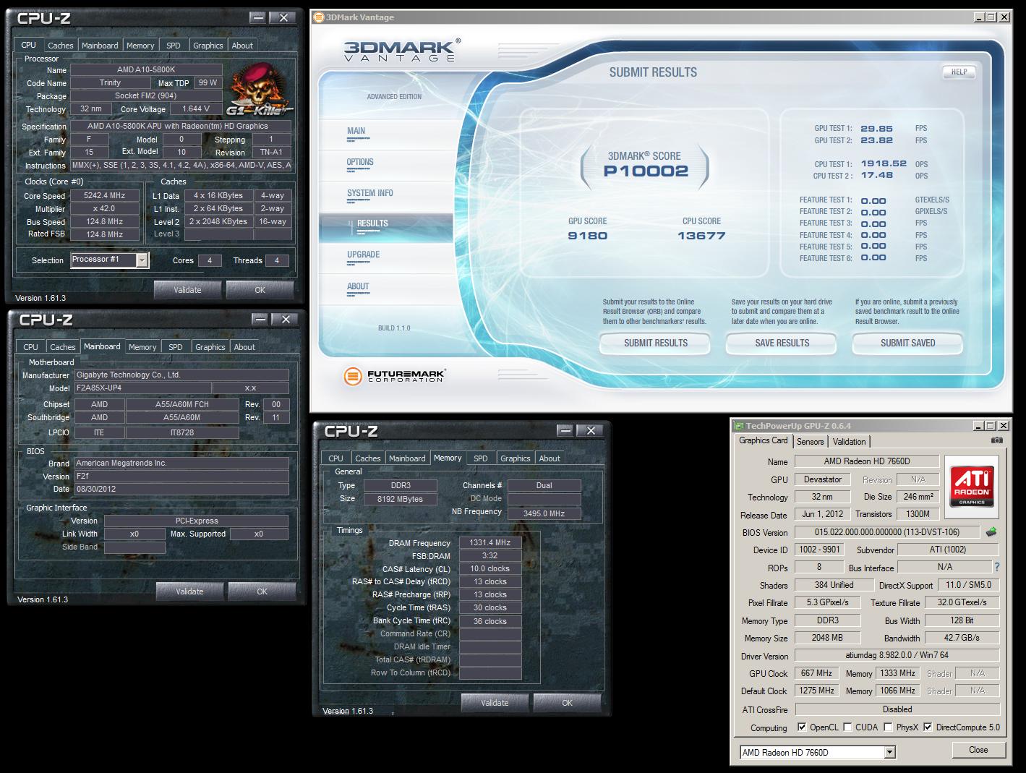Viewport: 1026px width, 773px height.
Task: Toggle the OpenCL checkbox
Action: pos(801,727)
